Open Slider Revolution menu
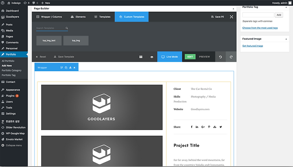The image size is (293, 167). (16, 128)
